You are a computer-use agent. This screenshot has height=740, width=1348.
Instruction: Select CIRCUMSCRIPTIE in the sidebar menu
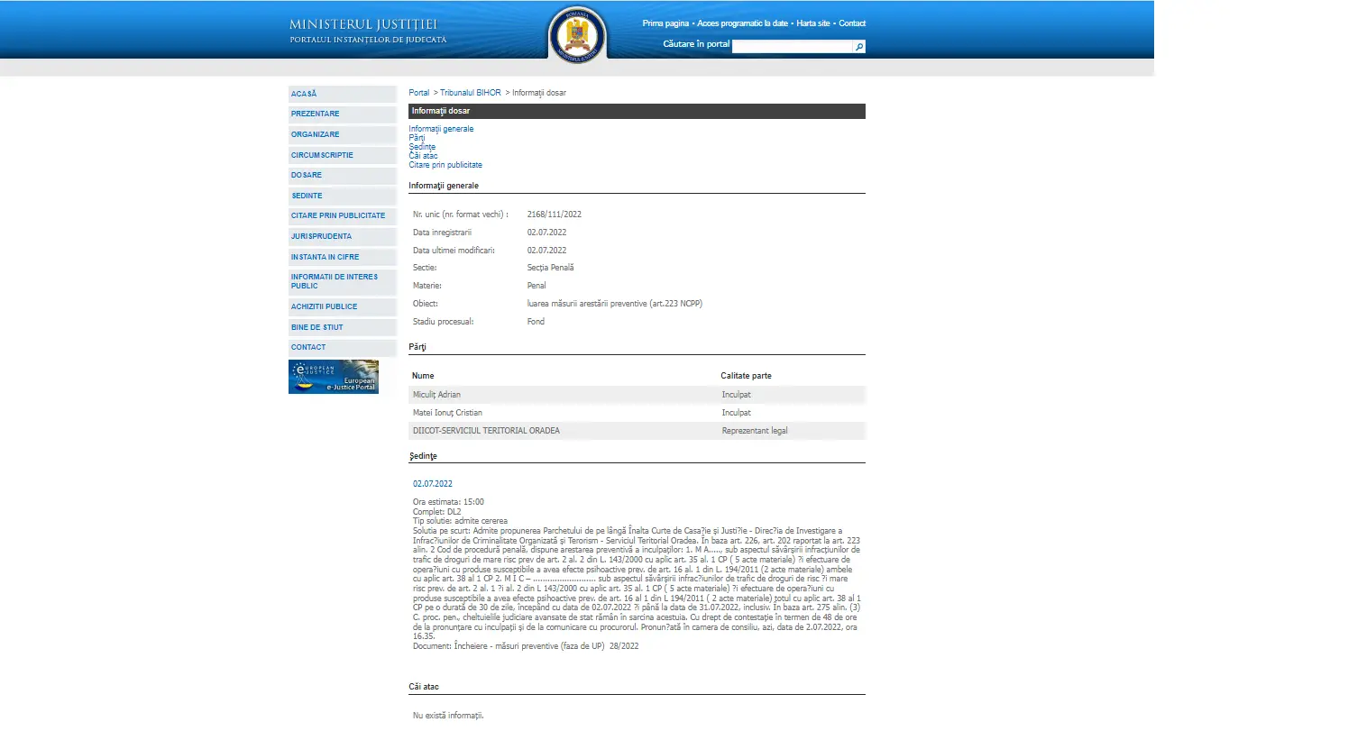pyautogui.click(x=342, y=155)
